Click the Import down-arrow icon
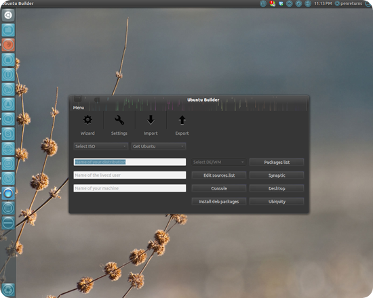 click(x=151, y=120)
